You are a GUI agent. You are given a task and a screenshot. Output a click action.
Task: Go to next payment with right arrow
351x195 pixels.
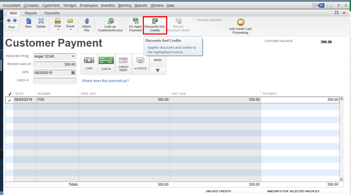point(15,21)
